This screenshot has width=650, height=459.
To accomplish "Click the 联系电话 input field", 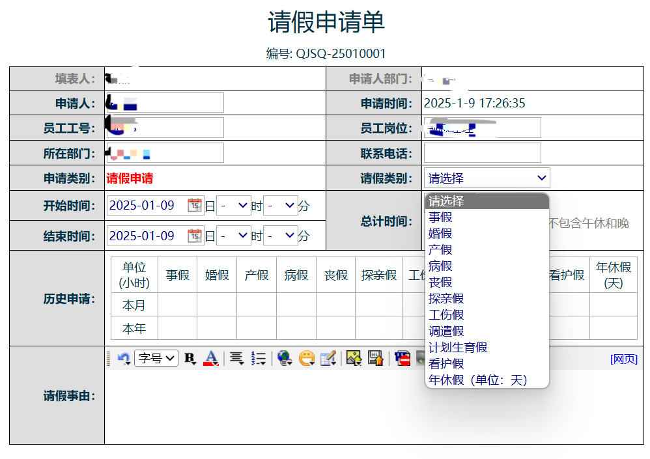I will coord(482,153).
